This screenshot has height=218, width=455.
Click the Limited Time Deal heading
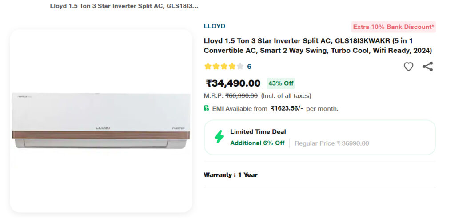pos(258,132)
